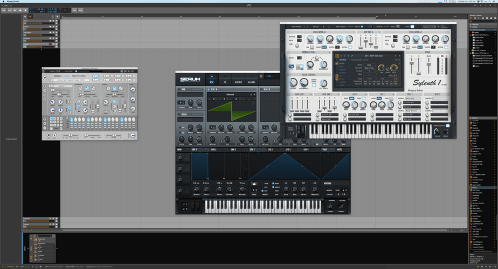The width and height of the screenshot is (498, 269).
Task: Open the Default wavetable menu in Serum OSC A
Action: click(230, 95)
